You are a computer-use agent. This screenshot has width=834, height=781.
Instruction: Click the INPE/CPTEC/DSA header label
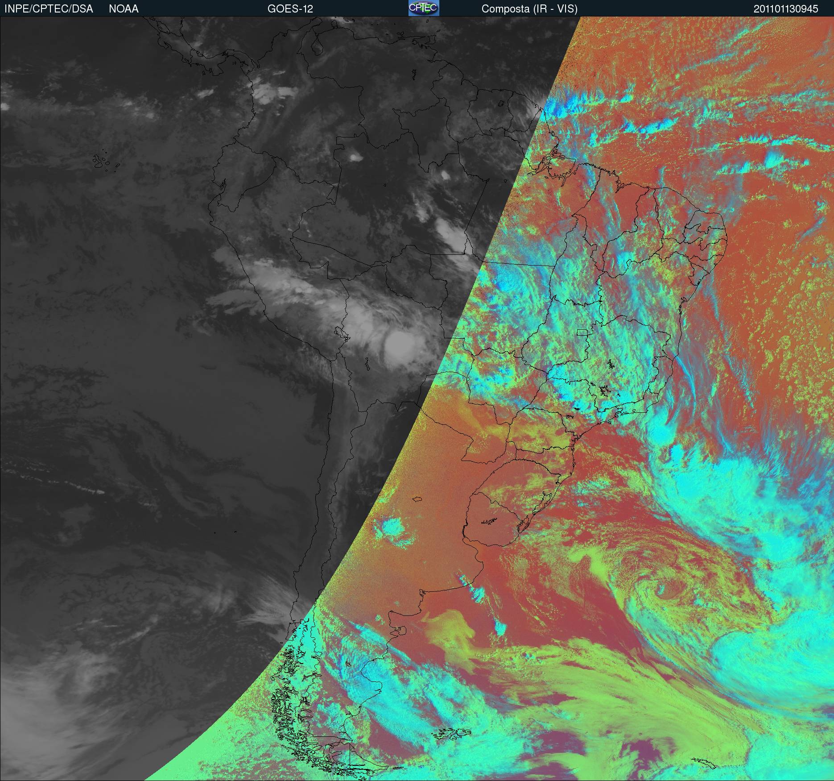tap(49, 9)
